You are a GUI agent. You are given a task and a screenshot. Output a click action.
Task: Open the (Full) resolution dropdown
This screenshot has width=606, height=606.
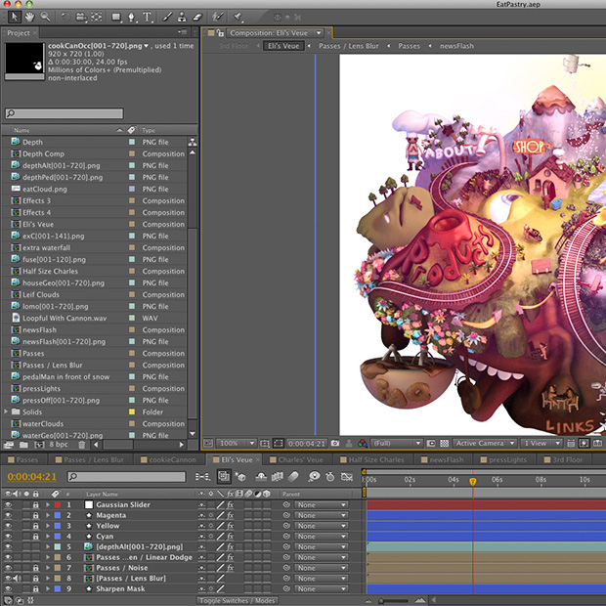tap(397, 444)
